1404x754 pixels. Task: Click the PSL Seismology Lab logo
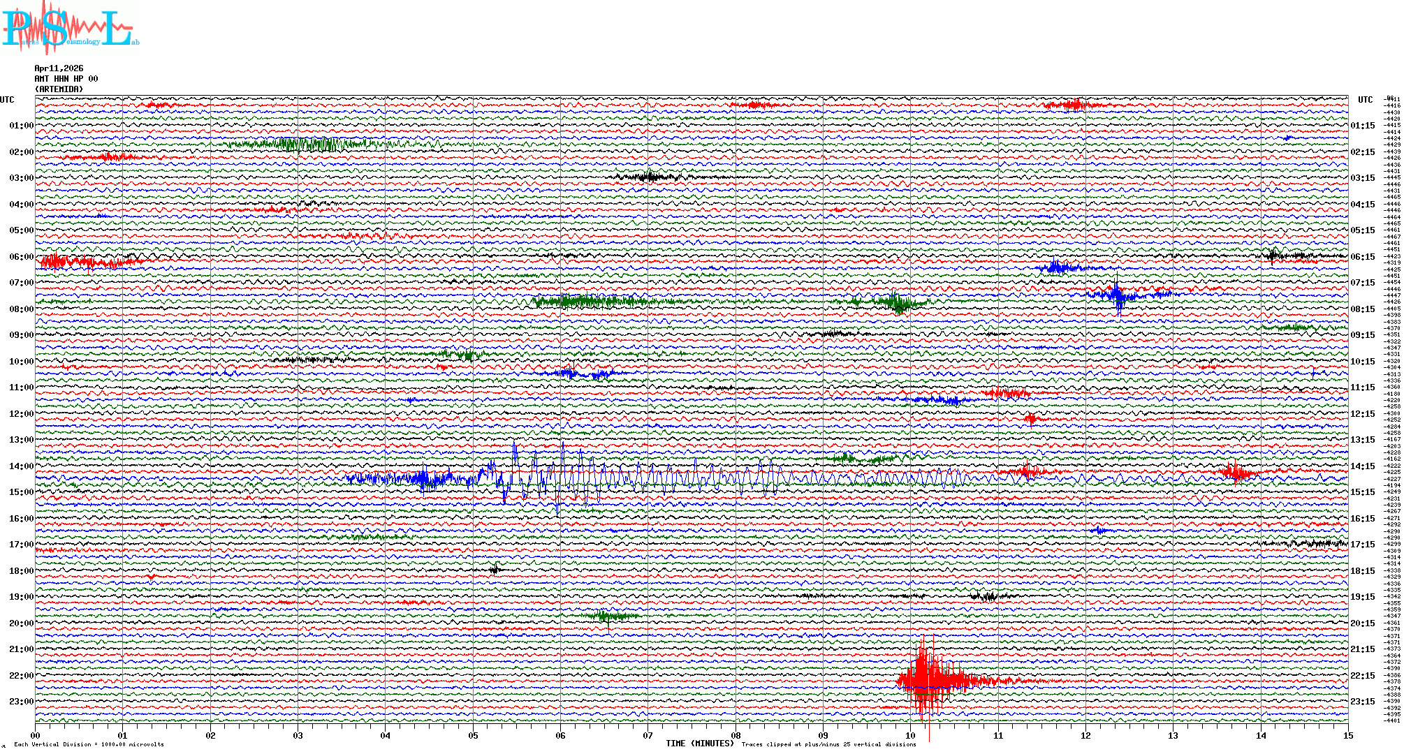pyautogui.click(x=70, y=28)
